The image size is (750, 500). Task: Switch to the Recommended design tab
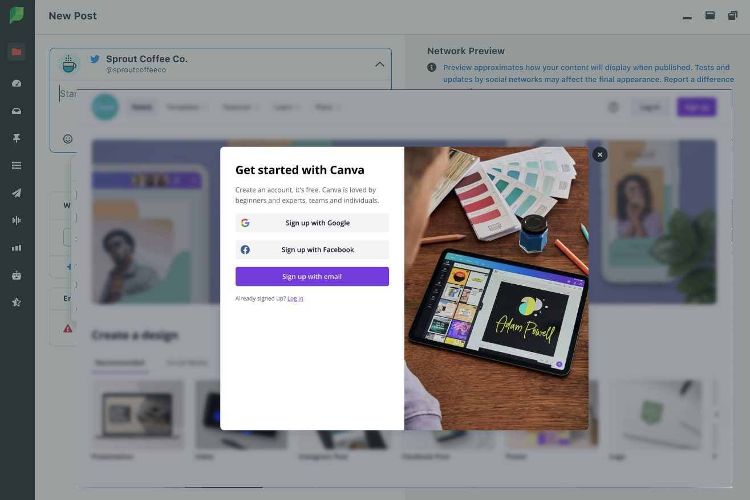(x=120, y=362)
